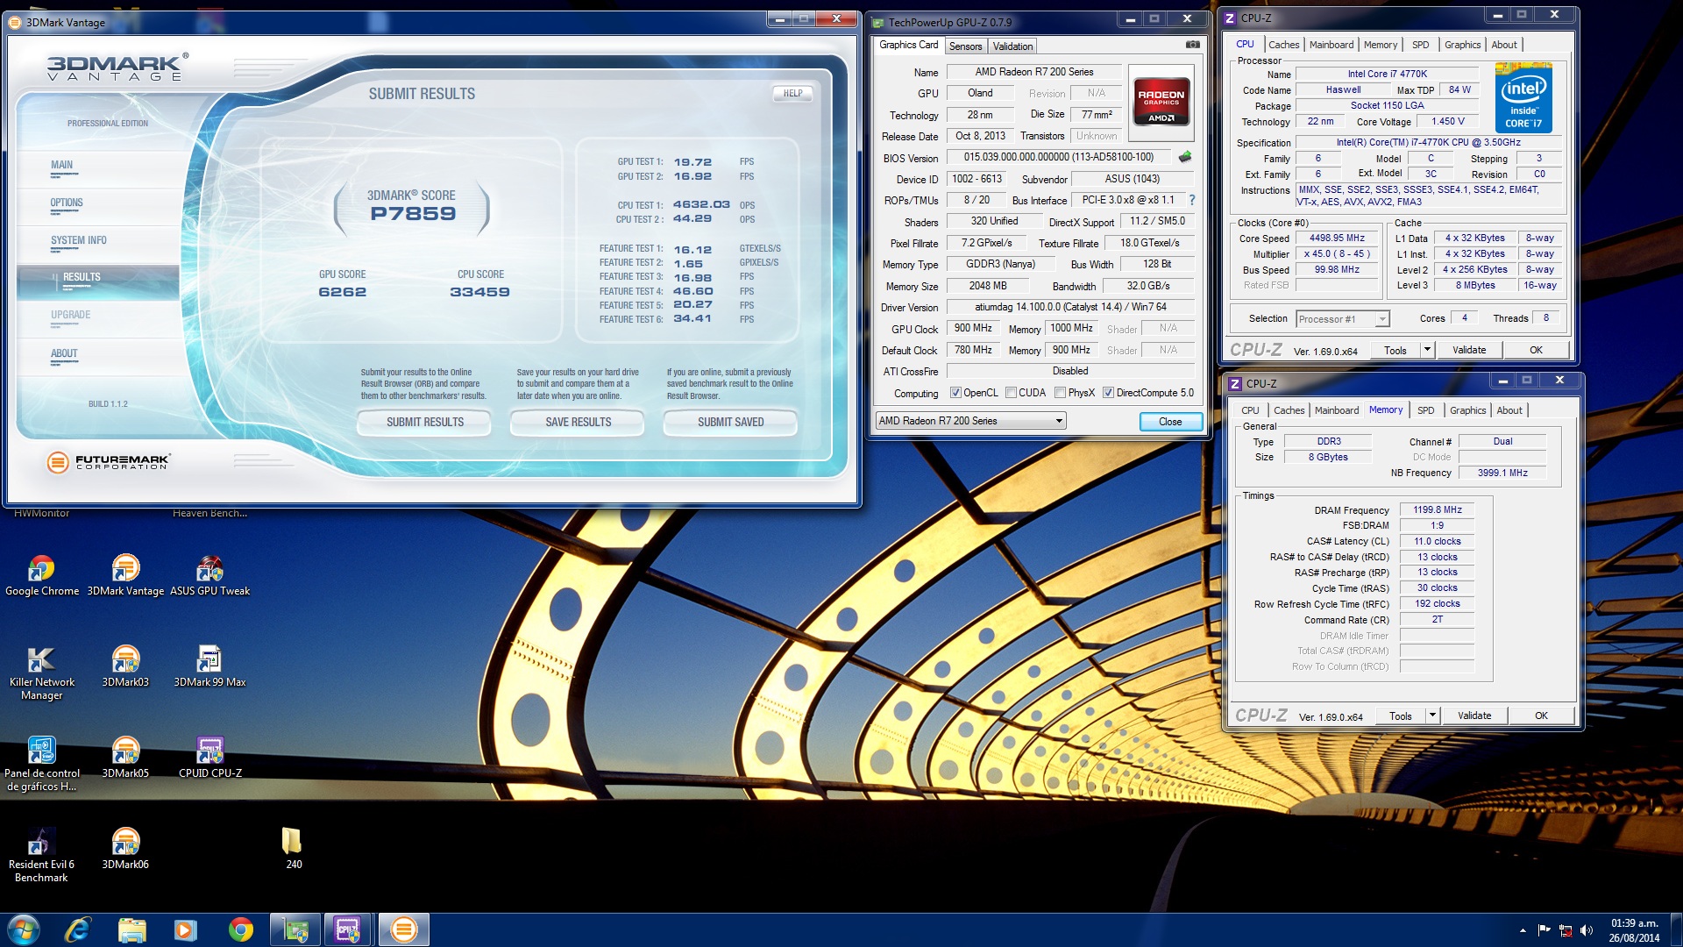Viewport: 1683px width, 947px height.
Task: Open 3DMark 99 Max desktop shortcut
Action: coord(209,666)
